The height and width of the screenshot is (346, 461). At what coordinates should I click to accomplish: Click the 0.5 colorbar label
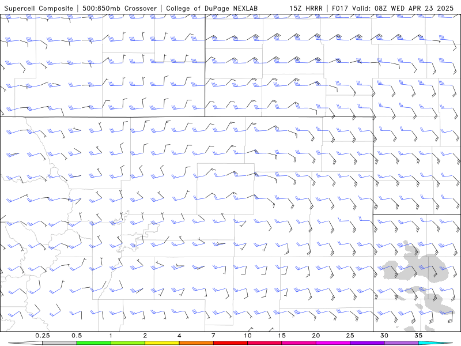click(77, 336)
